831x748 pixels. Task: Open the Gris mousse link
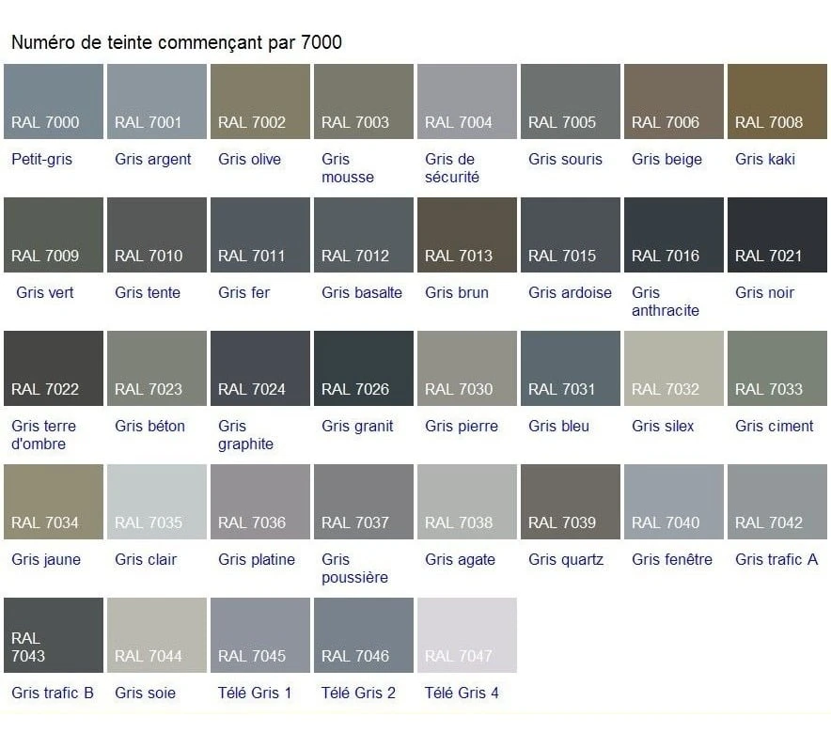(x=348, y=168)
